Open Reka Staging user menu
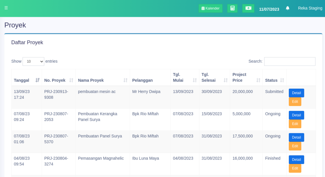This screenshot has width=325, height=177. point(310,8)
